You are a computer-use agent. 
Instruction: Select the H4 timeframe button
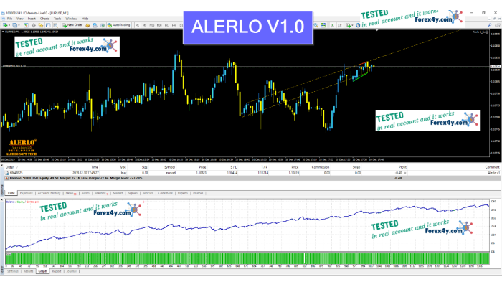pyautogui.click(x=174, y=25)
